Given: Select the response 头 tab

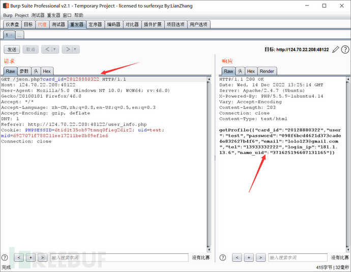Looking at the screenshot, I should (x=240, y=71).
